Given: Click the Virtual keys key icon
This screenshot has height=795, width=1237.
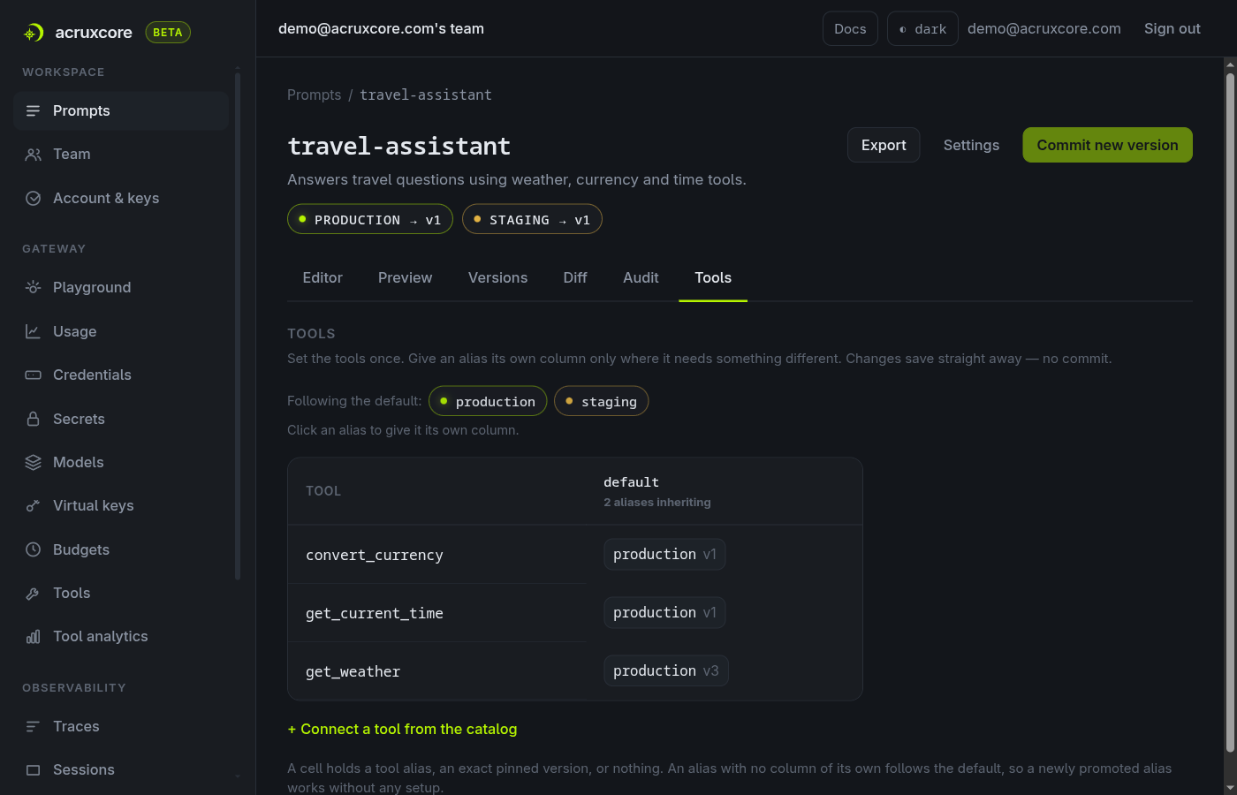Looking at the screenshot, I should tap(33, 506).
